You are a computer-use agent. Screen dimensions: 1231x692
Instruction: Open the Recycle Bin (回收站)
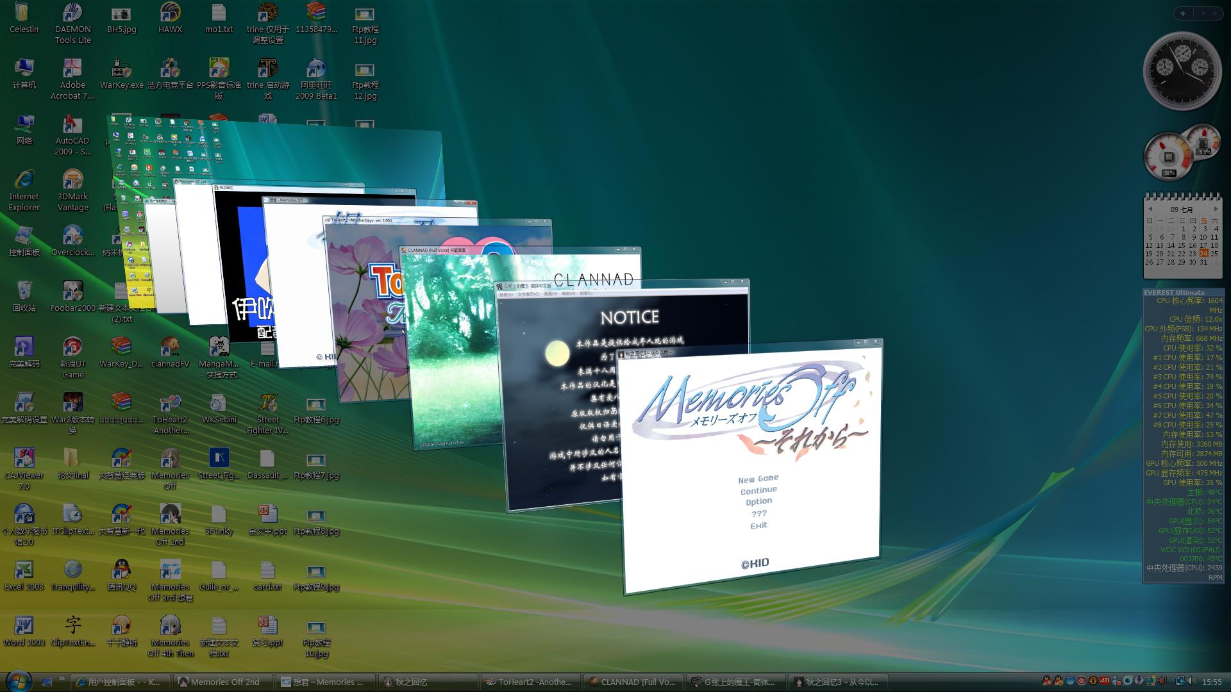(x=24, y=297)
